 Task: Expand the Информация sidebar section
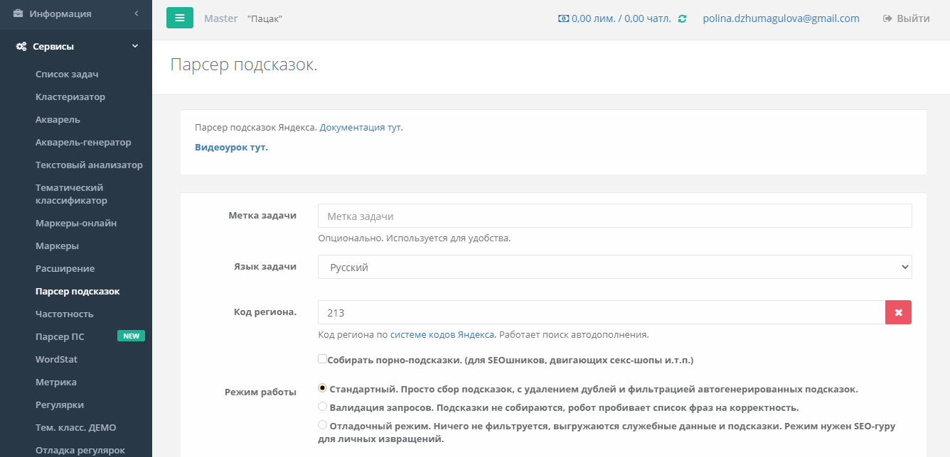click(137, 13)
